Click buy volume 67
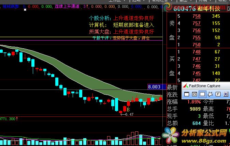Viewport: 230px width, 146px height. click(217, 52)
